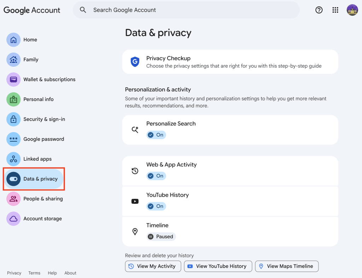362x278 pixels.
Task: Click the Personalize Search On status chip
Action: click(156, 135)
